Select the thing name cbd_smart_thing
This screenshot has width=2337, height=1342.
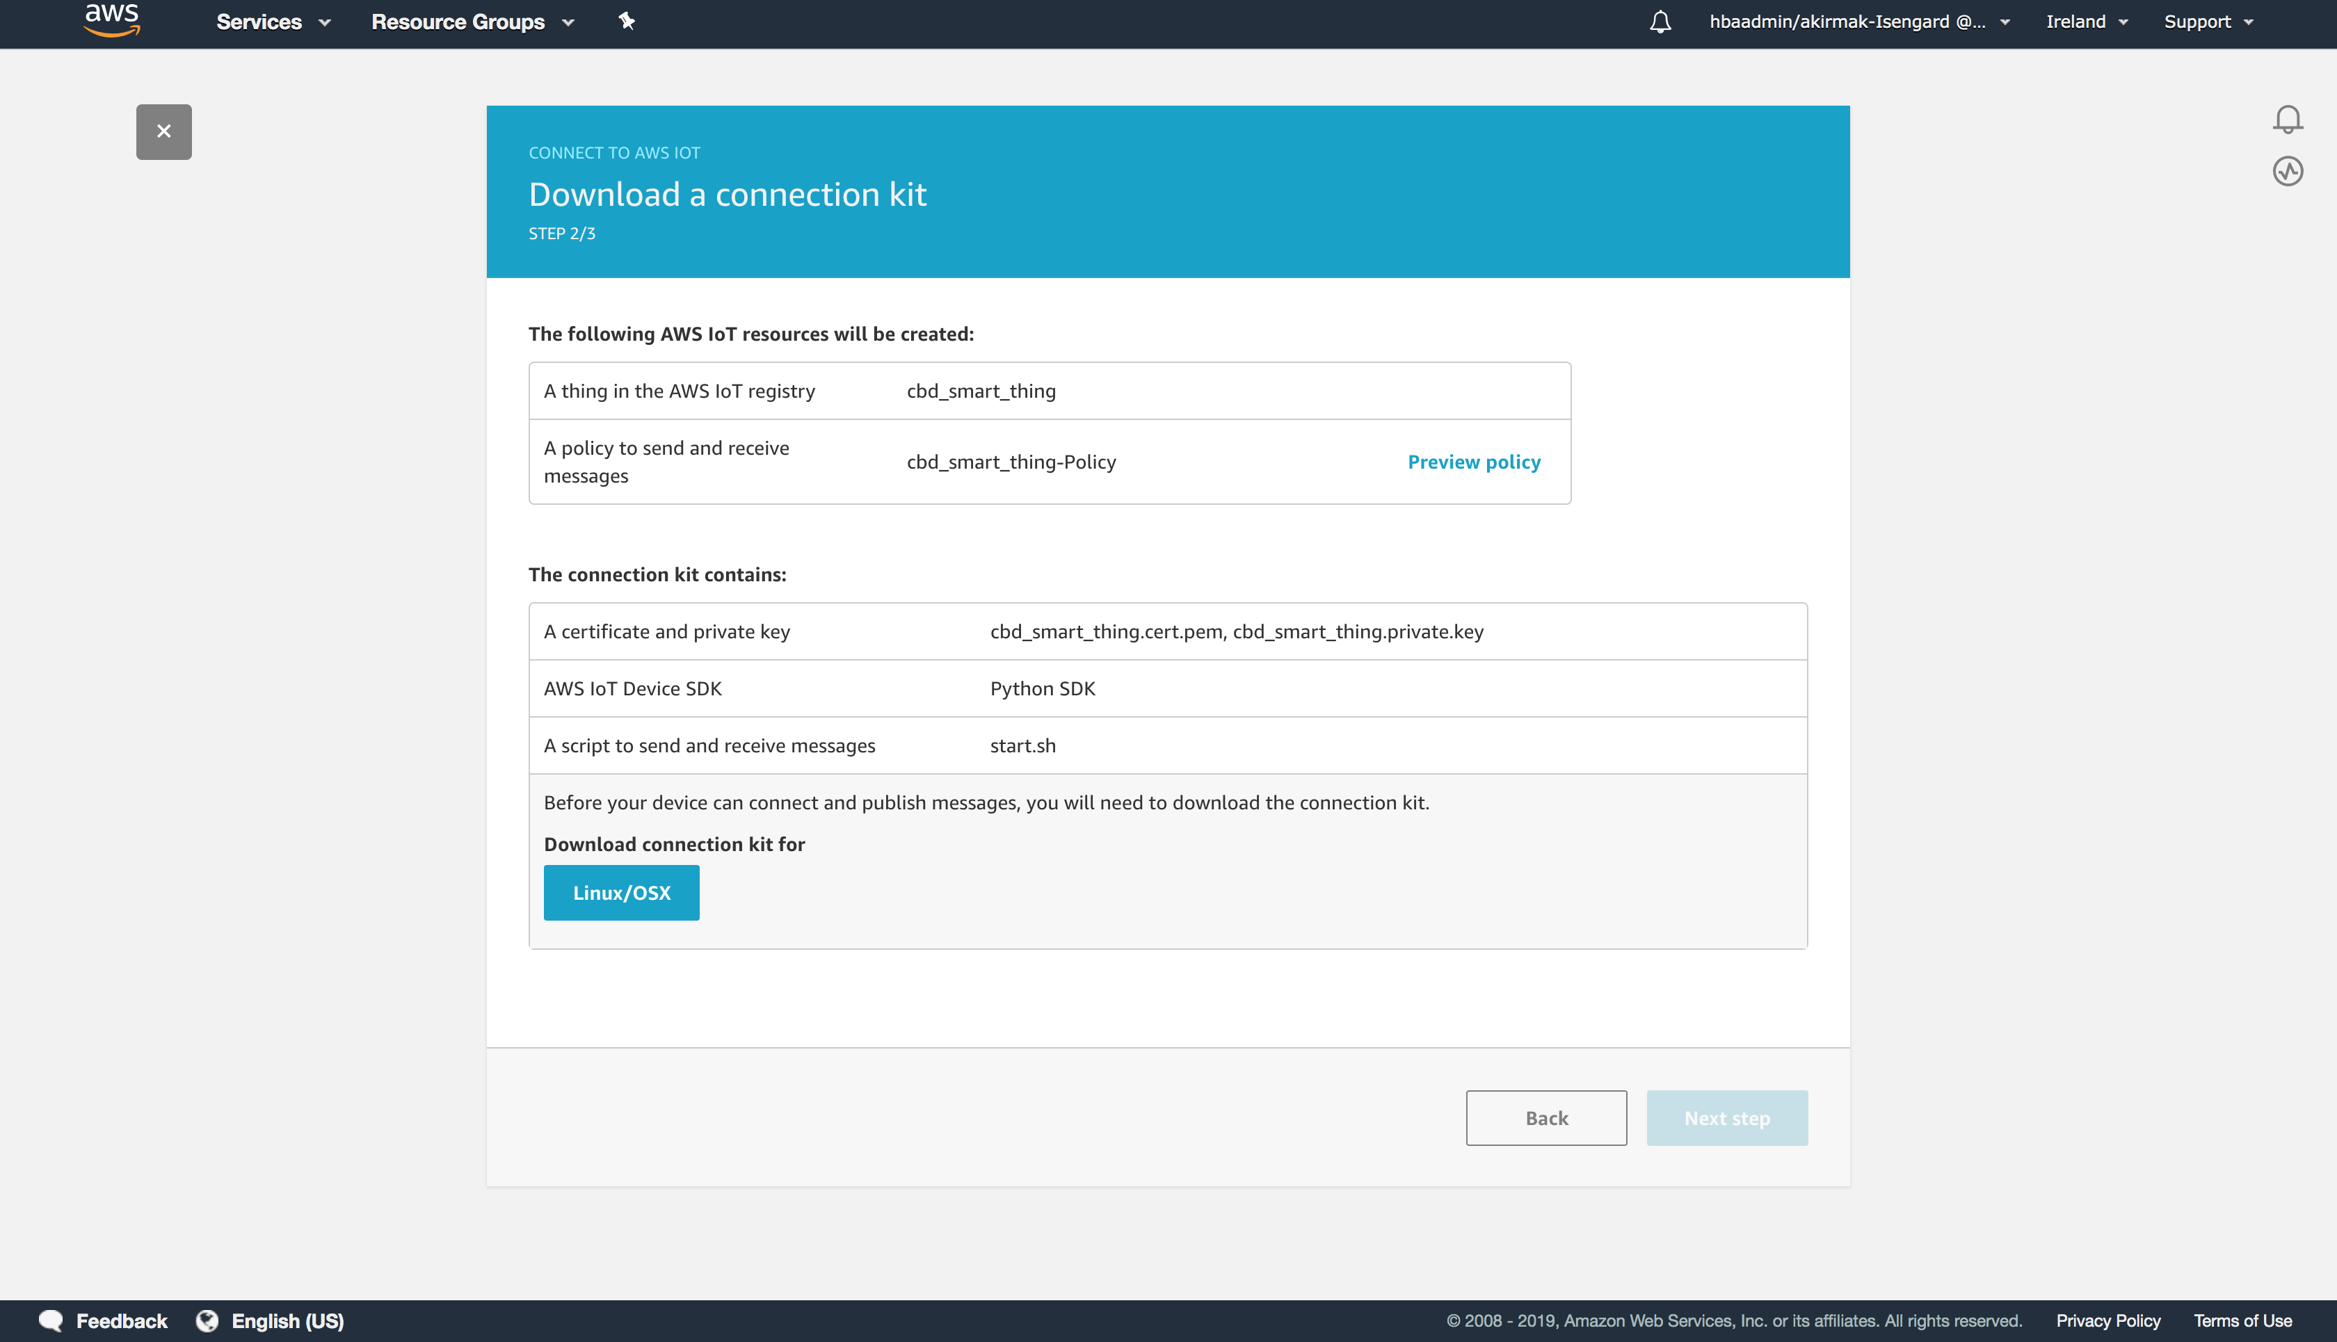(981, 391)
